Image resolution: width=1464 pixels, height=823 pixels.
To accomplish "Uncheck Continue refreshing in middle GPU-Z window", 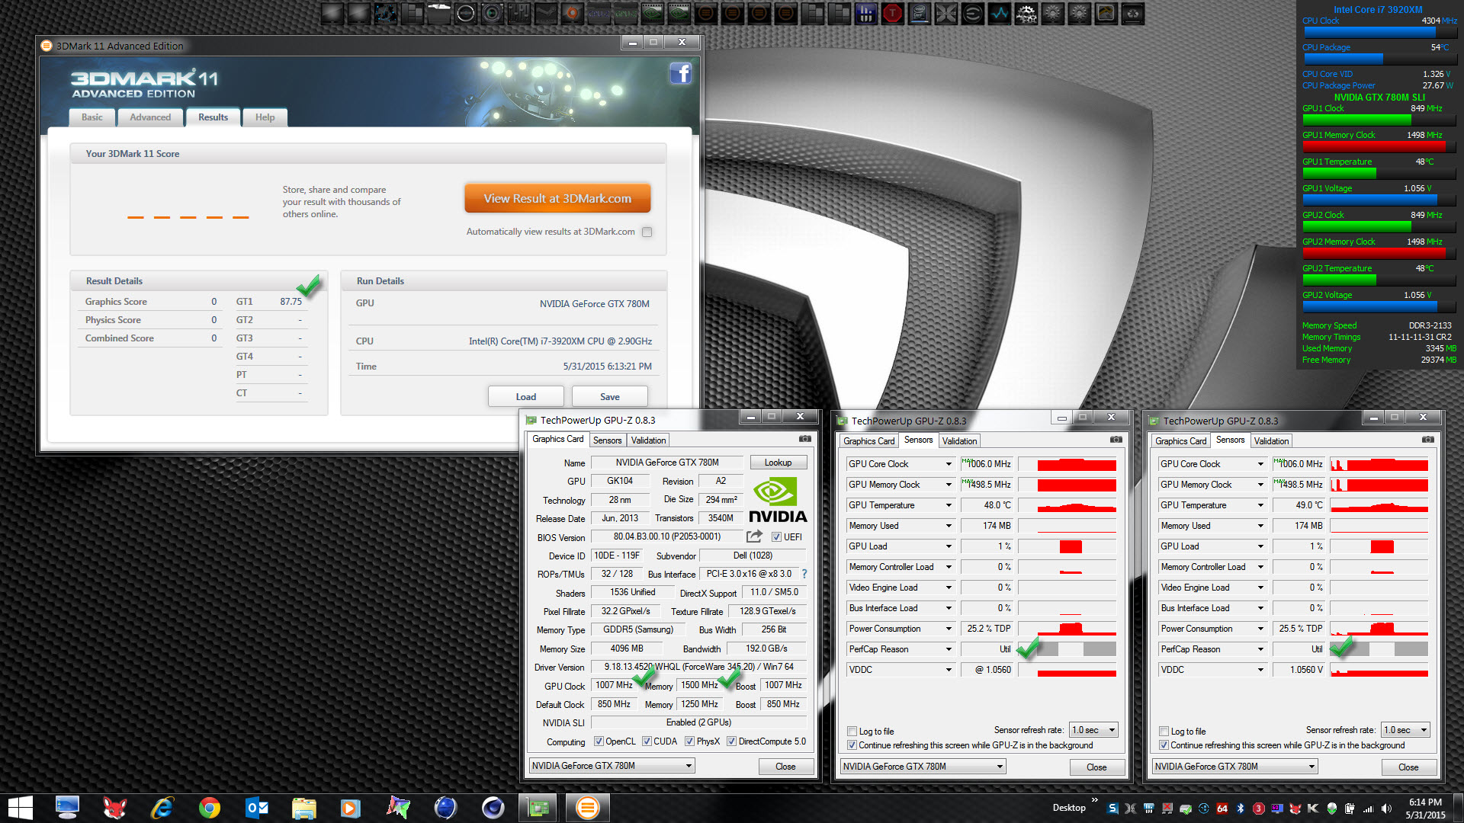I will point(852,745).
